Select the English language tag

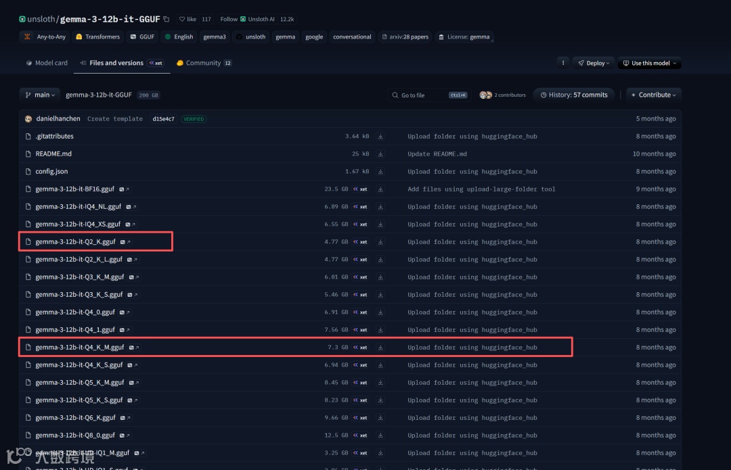[179, 37]
